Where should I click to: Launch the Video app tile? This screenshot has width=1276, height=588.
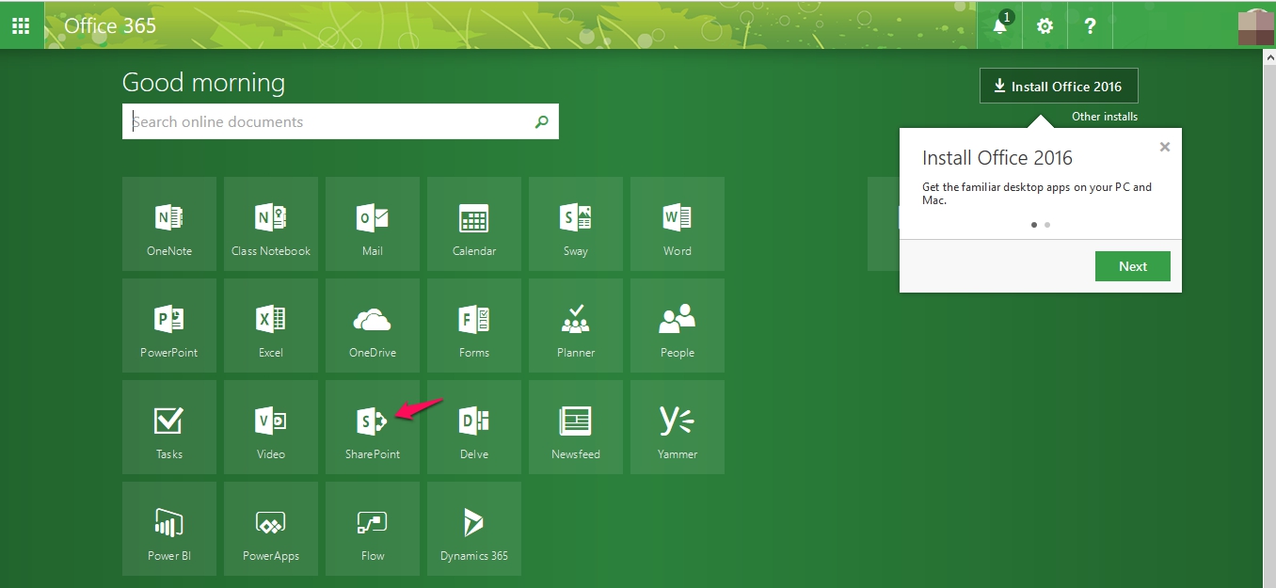click(271, 427)
